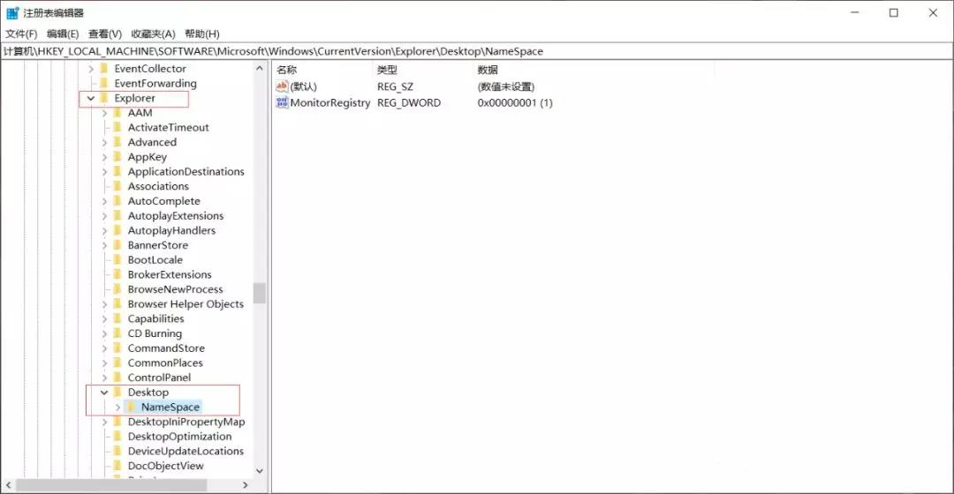Viewport: 954px width, 494px height.
Task: Select the BrowseNewProcess folder icon
Action: click(x=117, y=289)
